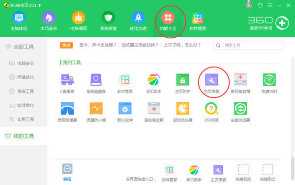Viewport: 295px width, 185px height.
Task: Open the 主页修复 wrench tool
Action: (x=211, y=83)
